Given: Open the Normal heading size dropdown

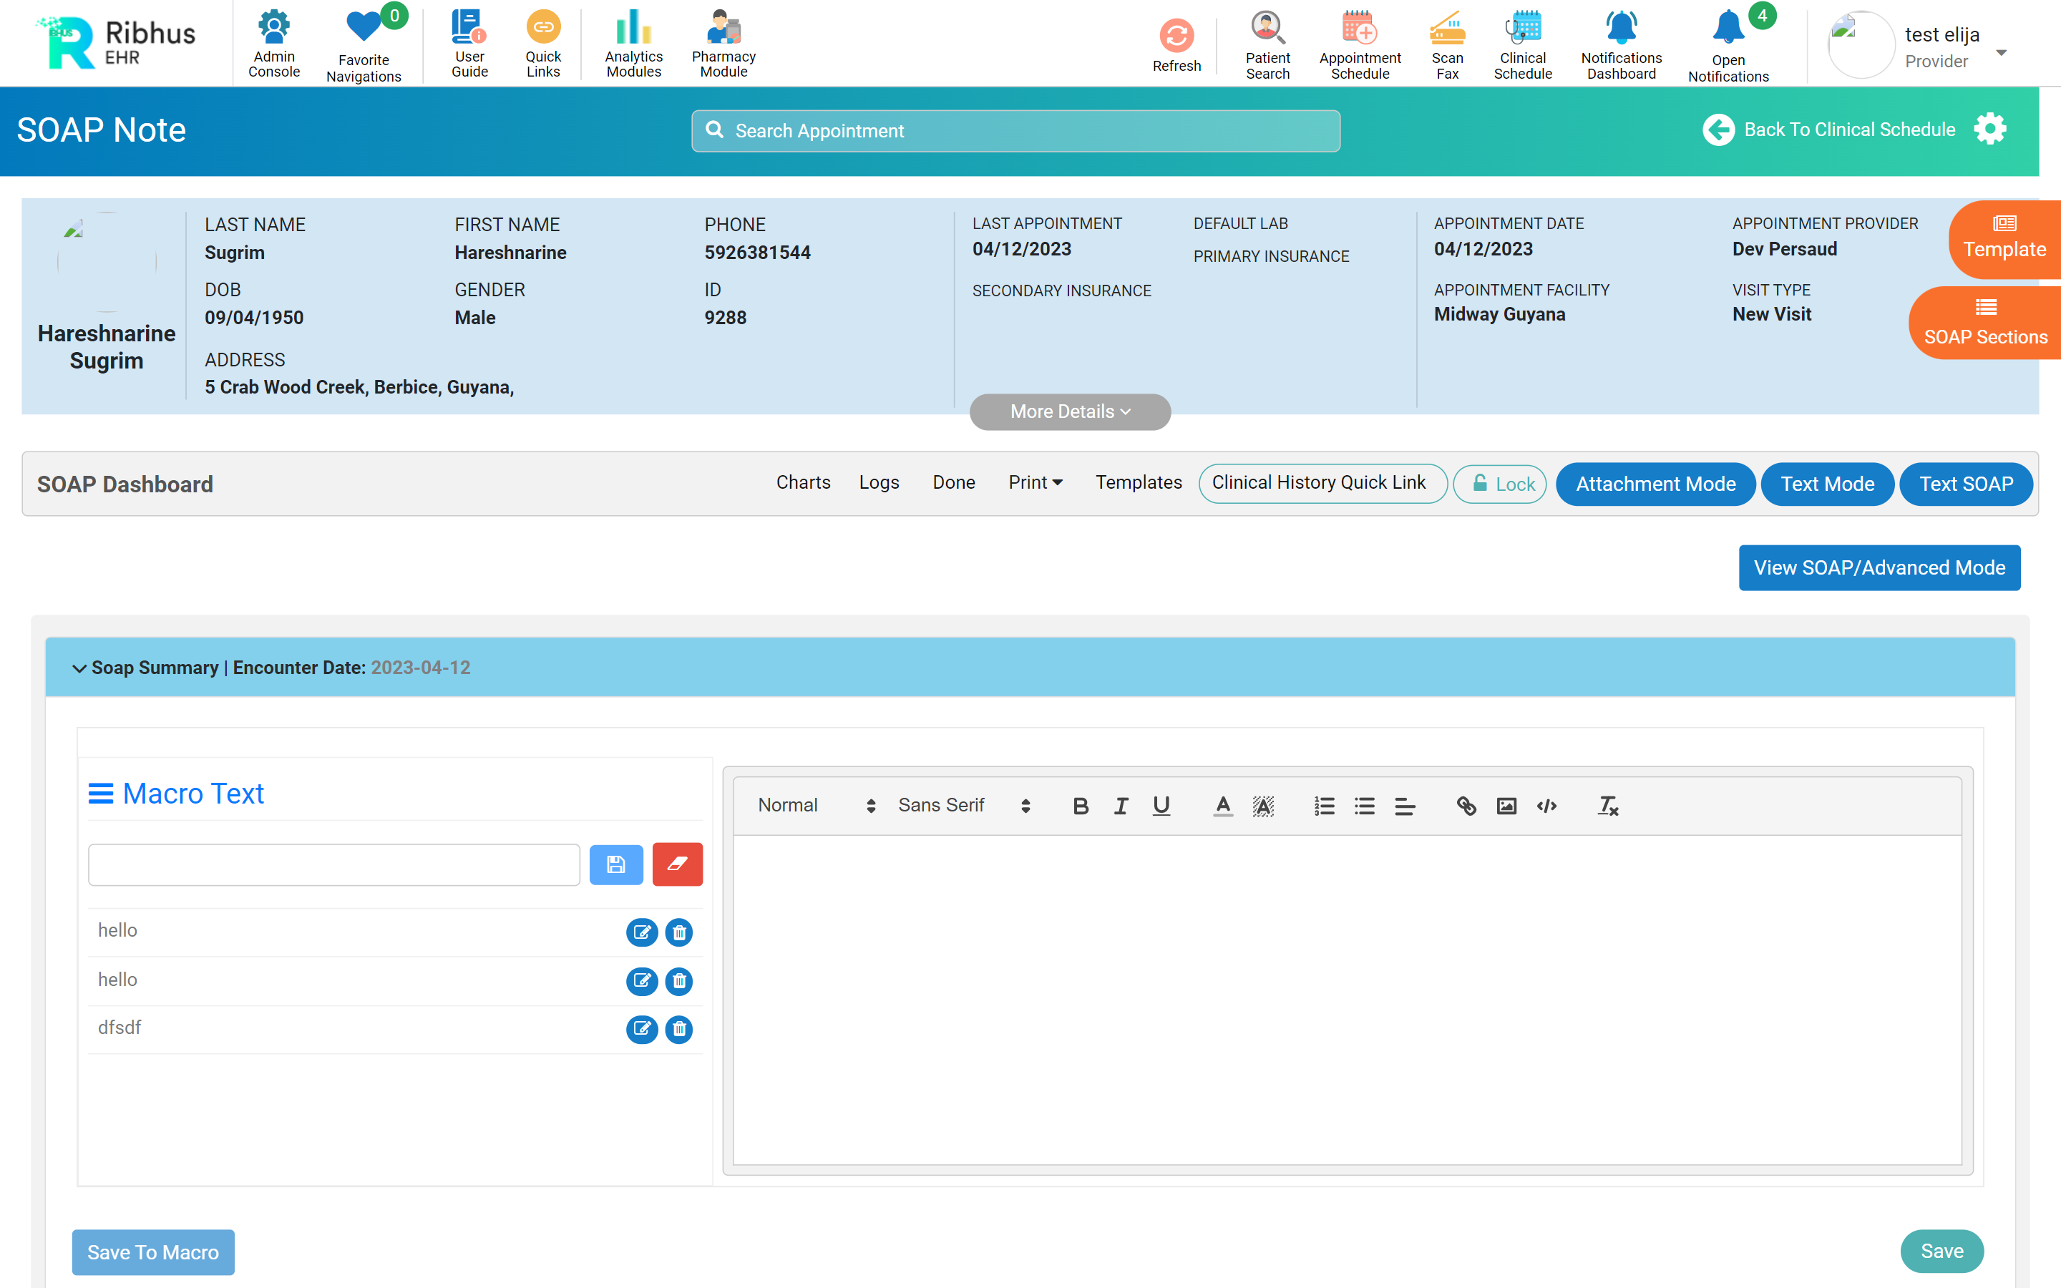Looking at the screenshot, I should 816,805.
